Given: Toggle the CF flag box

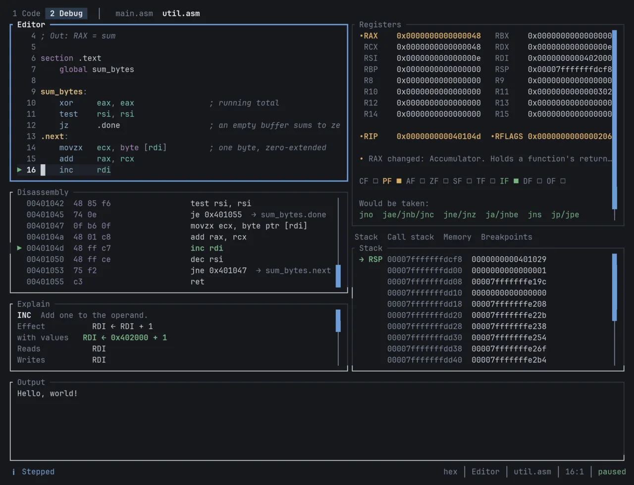Looking at the screenshot, I should 375,181.
